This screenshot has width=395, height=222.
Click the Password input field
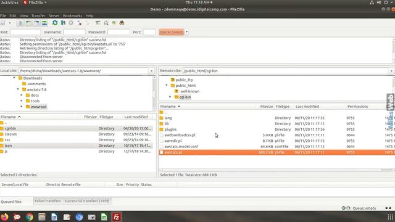(118, 32)
